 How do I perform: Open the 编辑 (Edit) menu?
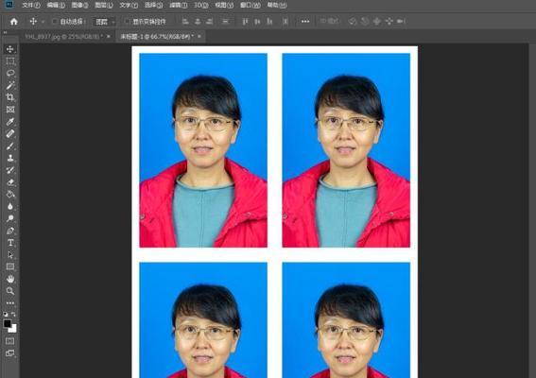[x=56, y=5]
